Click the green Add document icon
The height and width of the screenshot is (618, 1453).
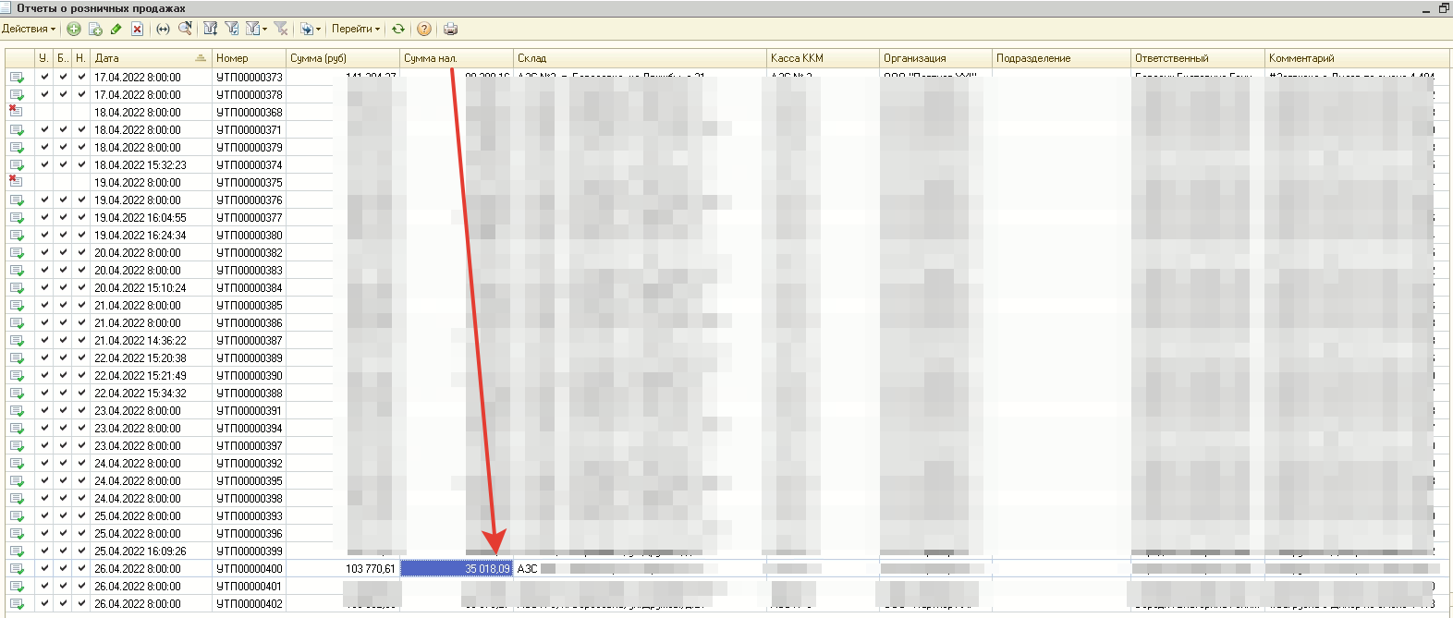[74, 29]
